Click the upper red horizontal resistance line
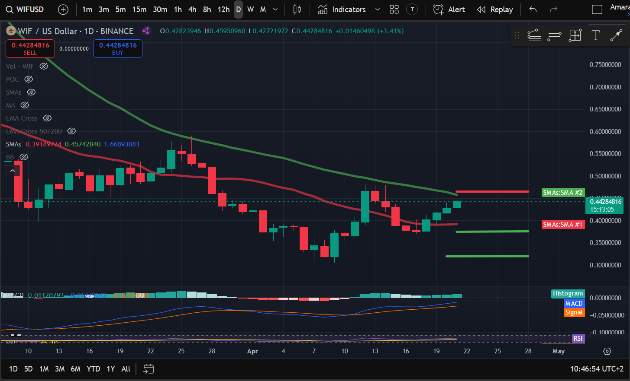Image resolution: width=630 pixels, height=381 pixels. (x=492, y=191)
